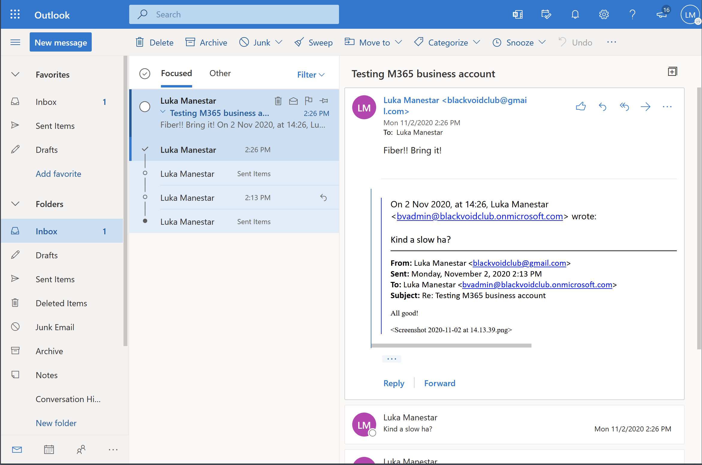
Task: Open Junk Email folder
Action: click(62, 327)
